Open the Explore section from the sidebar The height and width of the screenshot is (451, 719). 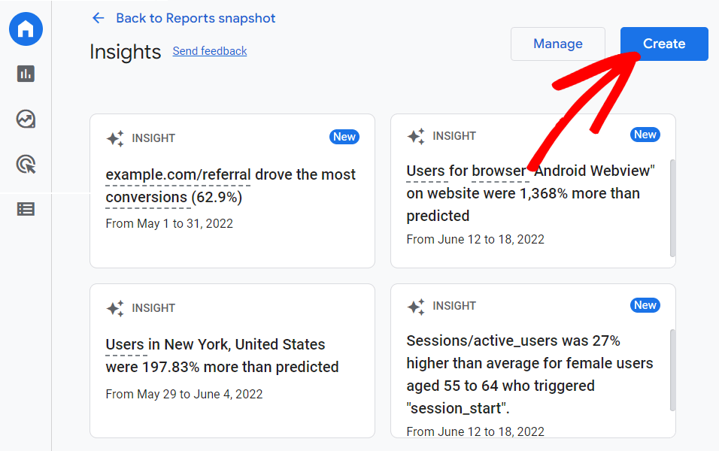(x=26, y=119)
